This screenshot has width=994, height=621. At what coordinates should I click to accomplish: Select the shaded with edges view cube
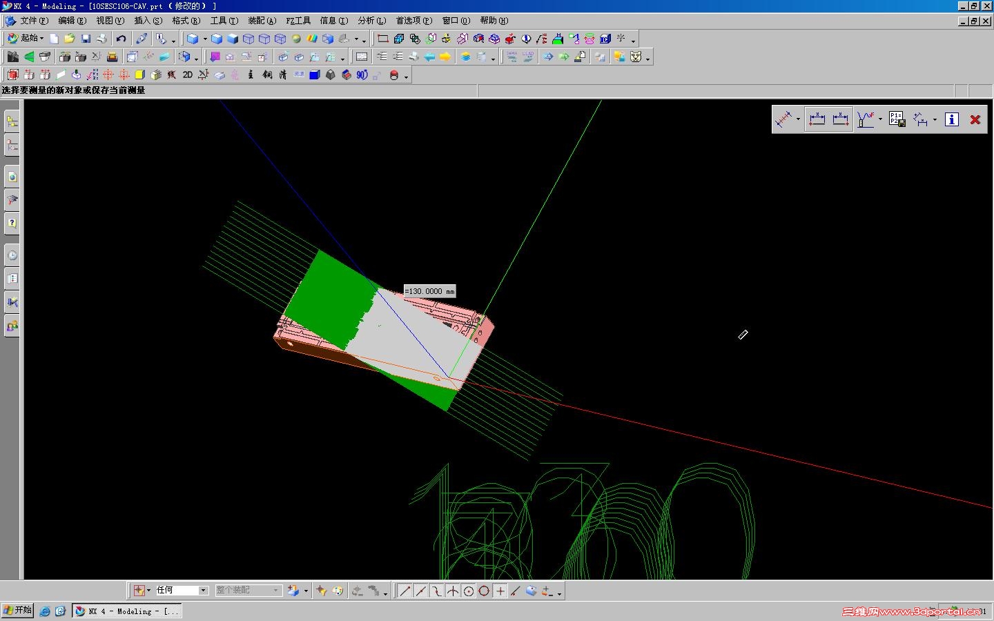click(217, 39)
